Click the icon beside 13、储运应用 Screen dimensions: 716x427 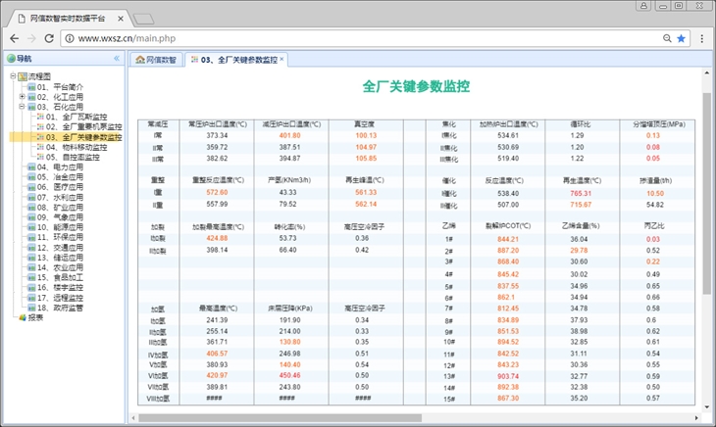click(31, 258)
